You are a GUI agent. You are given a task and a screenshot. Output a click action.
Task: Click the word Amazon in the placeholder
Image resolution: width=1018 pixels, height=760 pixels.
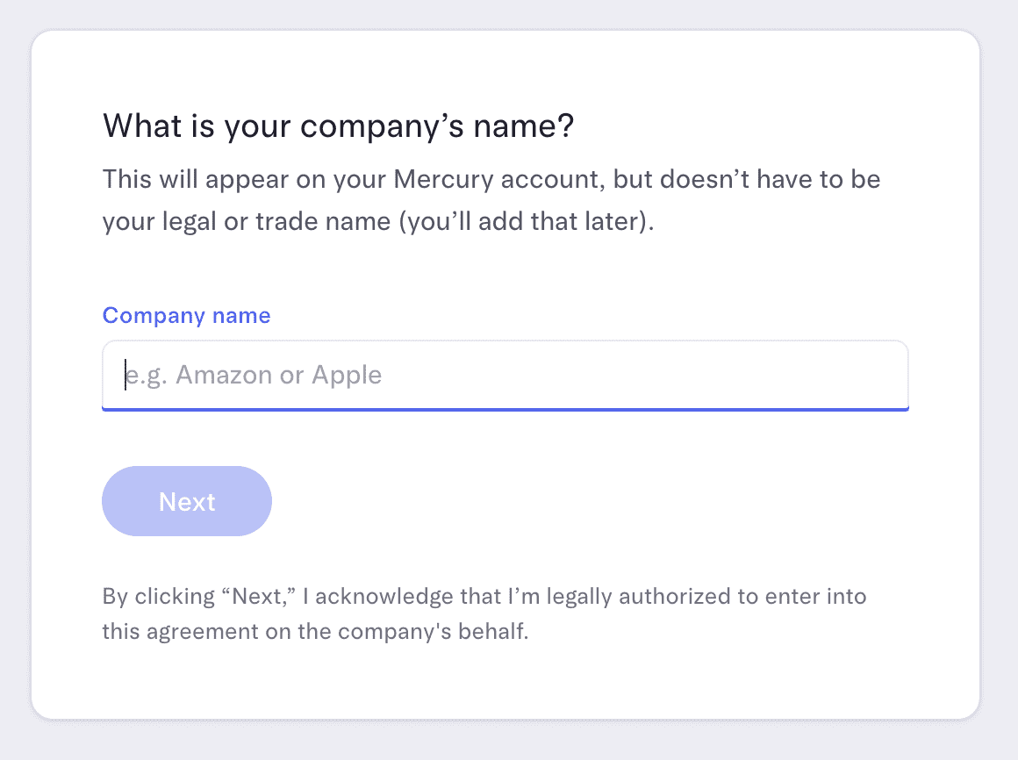click(x=224, y=376)
